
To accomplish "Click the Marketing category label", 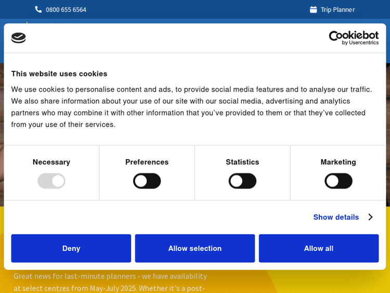I will pos(339,162).
